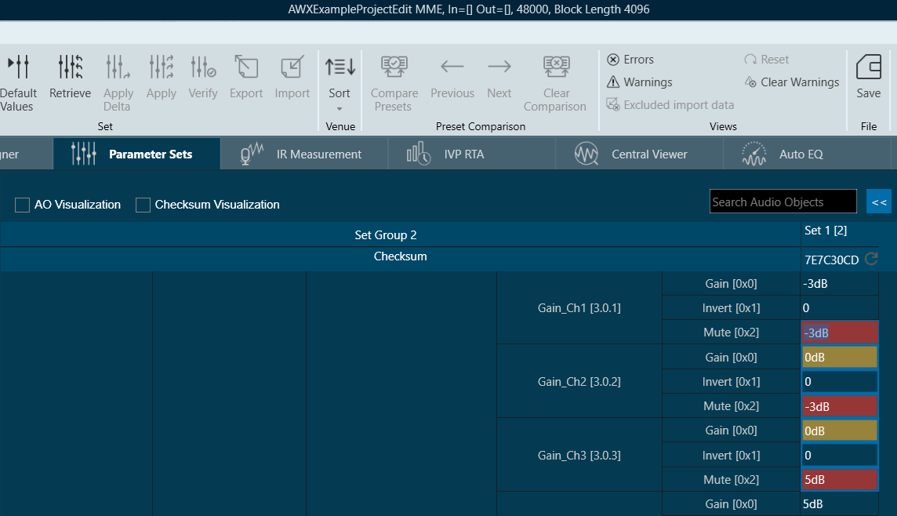Click the Default Values icon
Screen dimensions: 897x516
click(18, 67)
